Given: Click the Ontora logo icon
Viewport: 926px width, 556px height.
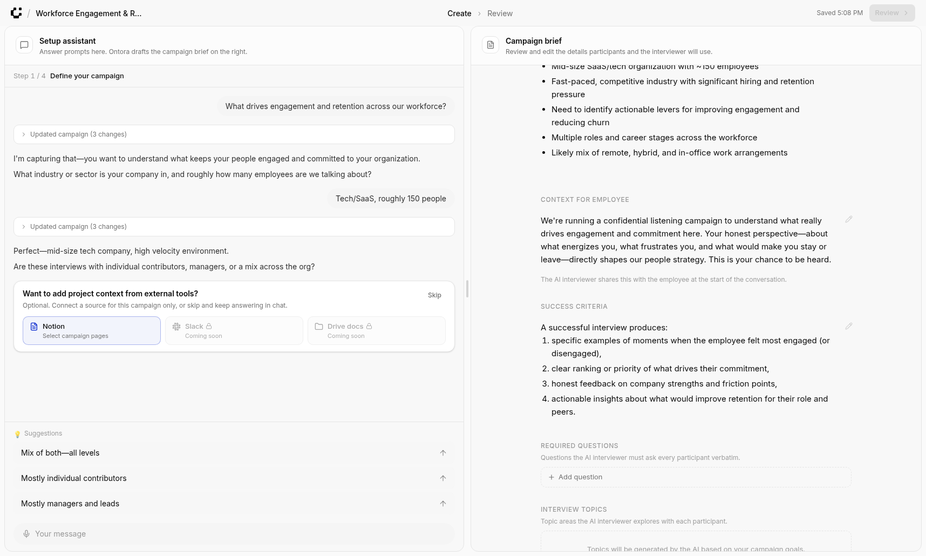Looking at the screenshot, I should pyautogui.click(x=16, y=13).
